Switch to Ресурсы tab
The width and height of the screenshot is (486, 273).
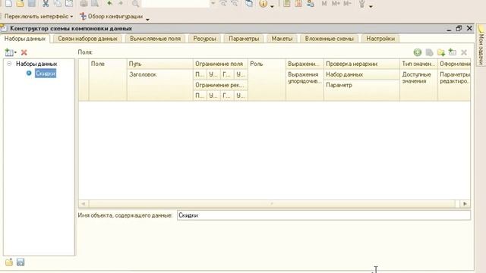click(204, 39)
